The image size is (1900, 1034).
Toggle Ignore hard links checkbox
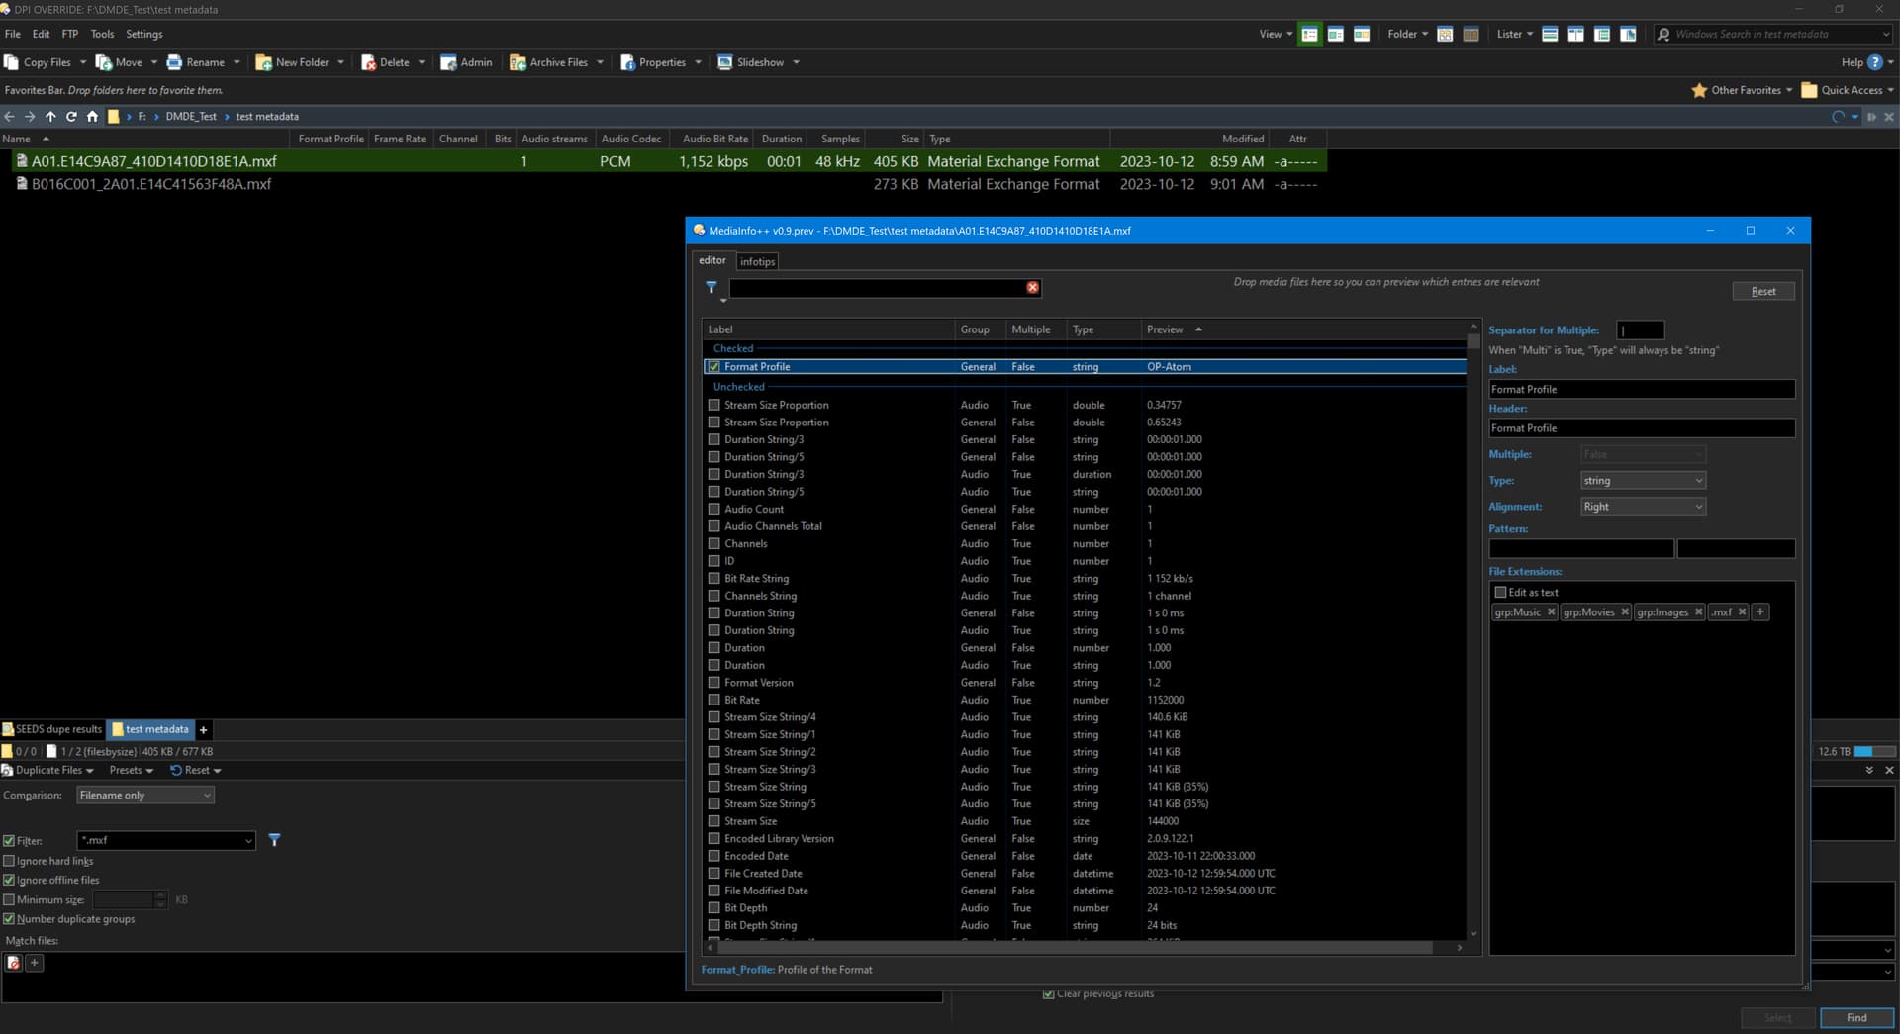[9, 861]
